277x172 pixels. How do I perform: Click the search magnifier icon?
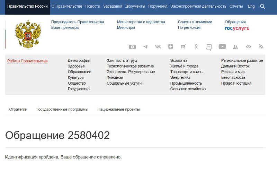(x=262, y=6)
